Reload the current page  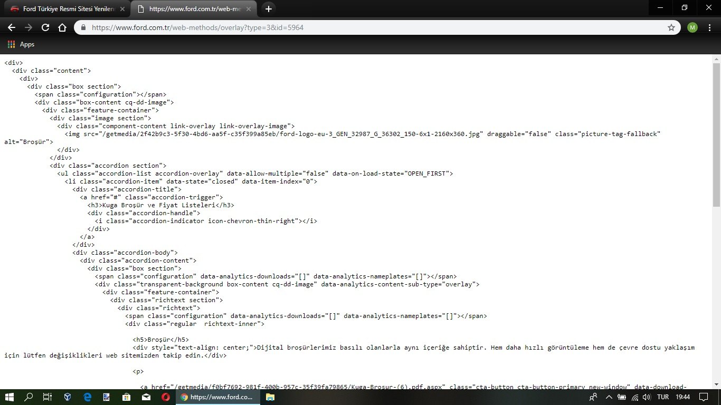point(45,27)
